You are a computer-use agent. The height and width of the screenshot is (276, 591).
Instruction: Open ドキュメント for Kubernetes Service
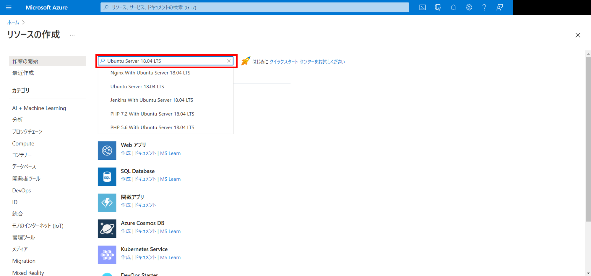[x=145, y=257]
